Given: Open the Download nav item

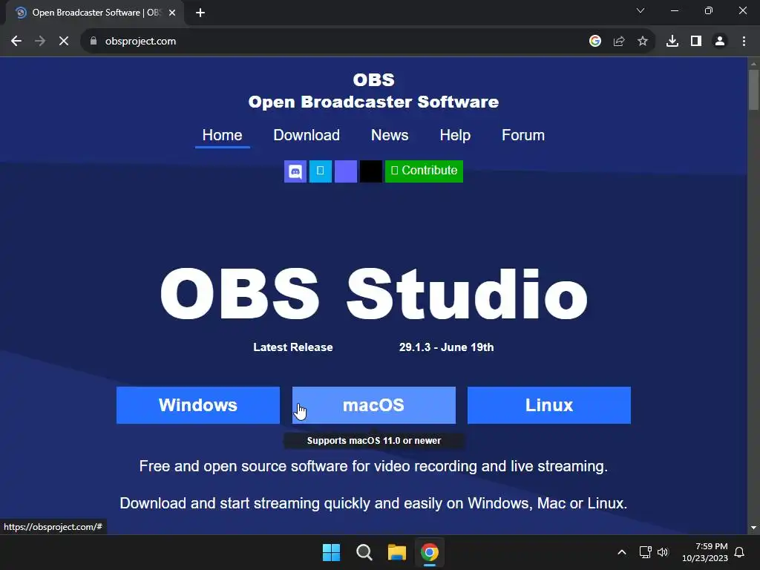Looking at the screenshot, I should tap(307, 135).
